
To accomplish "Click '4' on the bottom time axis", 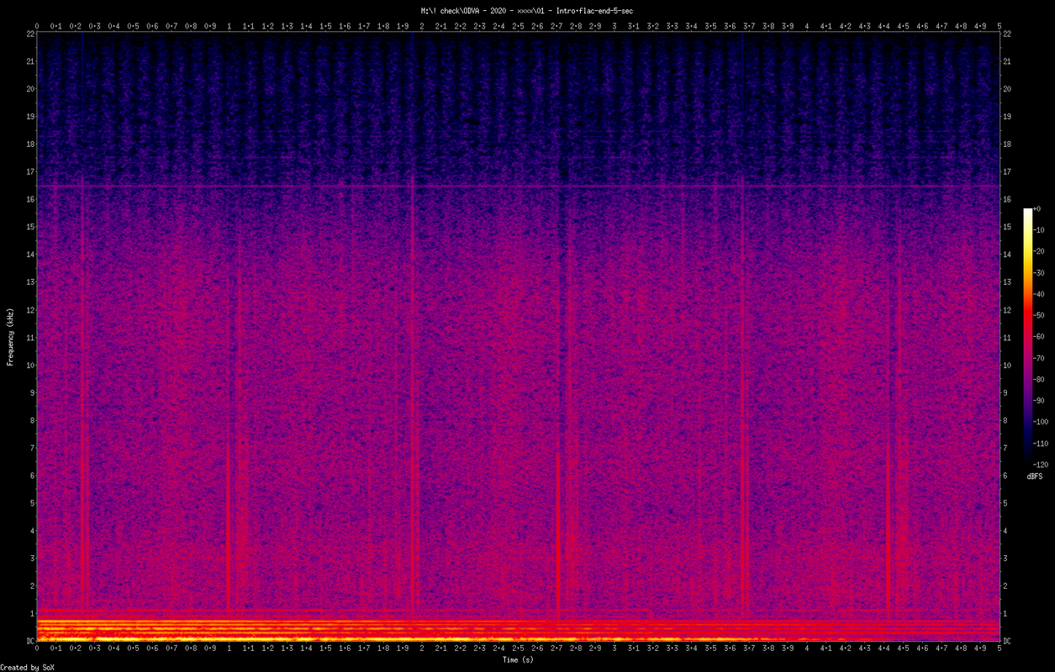I will tap(807, 648).
